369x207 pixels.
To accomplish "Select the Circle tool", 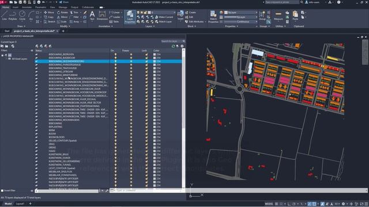I will pos(22,16).
